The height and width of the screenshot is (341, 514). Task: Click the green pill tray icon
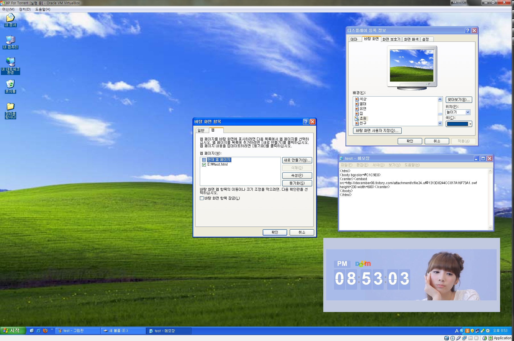click(482, 331)
